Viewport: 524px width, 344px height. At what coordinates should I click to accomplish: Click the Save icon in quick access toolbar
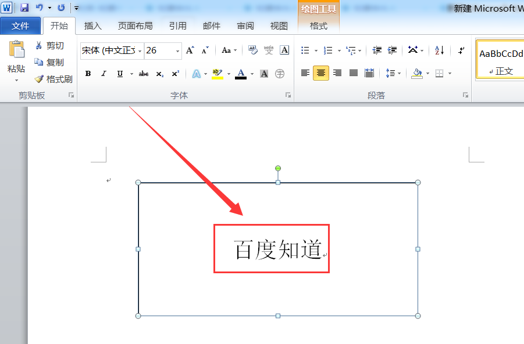[24, 8]
